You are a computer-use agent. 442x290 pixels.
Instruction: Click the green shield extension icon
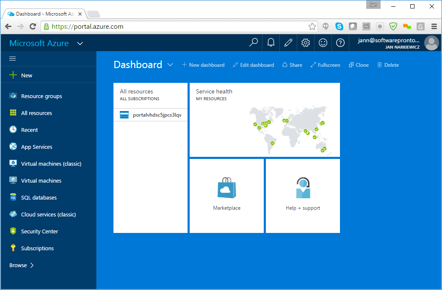click(393, 27)
